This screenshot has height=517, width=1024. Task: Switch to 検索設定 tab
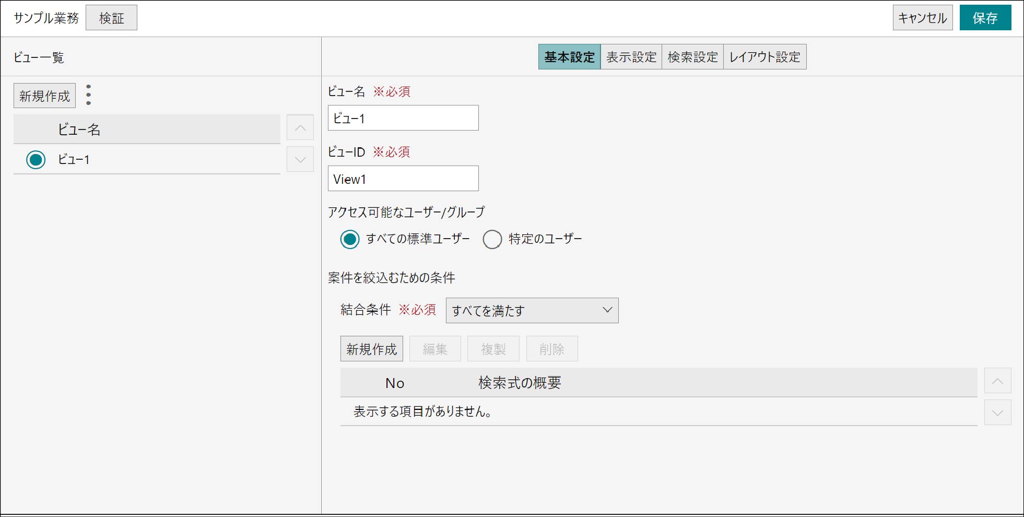[x=693, y=57]
